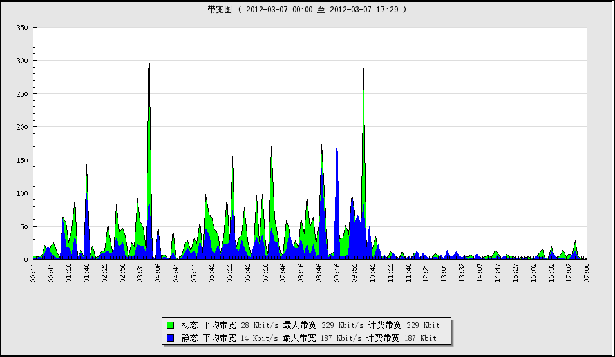Click the x-axis time label 13:01
The width and height of the screenshot is (615, 357).
tap(444, 273)
